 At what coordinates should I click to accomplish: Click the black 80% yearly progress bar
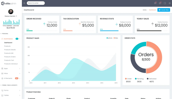pyautogui.click(x=149, y=31)
